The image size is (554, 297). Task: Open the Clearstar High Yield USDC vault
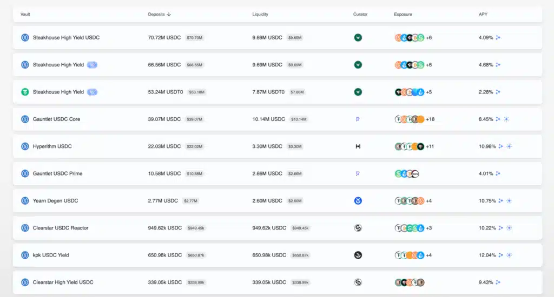63,282
